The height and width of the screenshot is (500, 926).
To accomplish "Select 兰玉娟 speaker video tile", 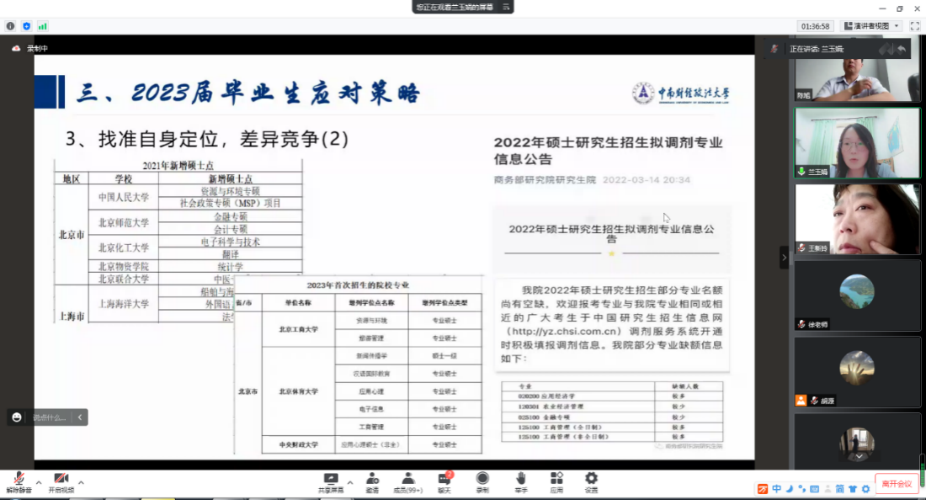I will point(857,143).
